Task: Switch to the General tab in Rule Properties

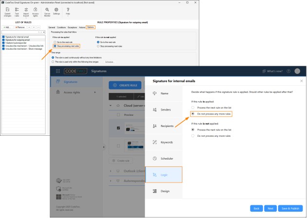Action: tap(52, 27)
